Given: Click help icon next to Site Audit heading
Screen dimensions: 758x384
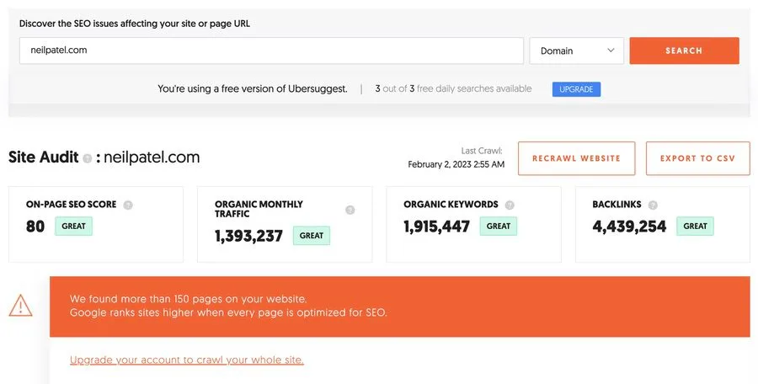Looking at the screenshot, I should (87, 158).
